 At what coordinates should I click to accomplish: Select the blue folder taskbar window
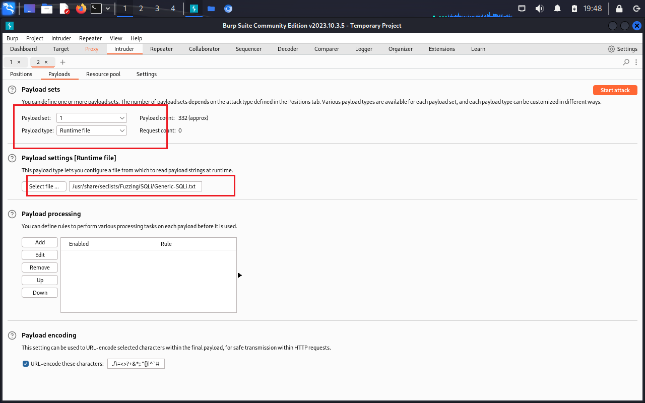click(x=211, y=9)
